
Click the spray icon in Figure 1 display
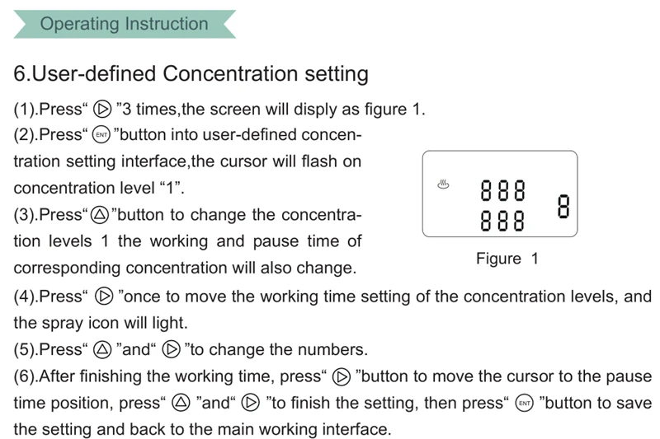click(x=443, y=184)
